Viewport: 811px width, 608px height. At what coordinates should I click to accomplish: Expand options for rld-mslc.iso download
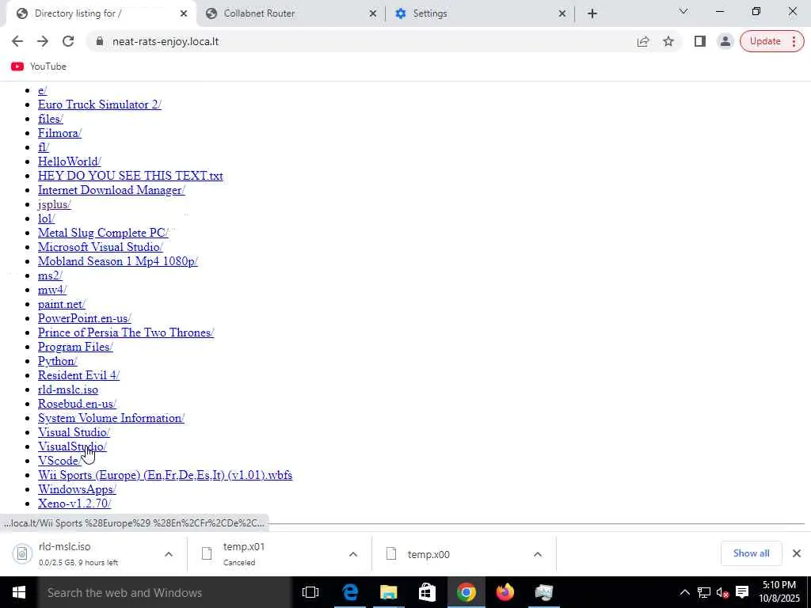point(169,554)
